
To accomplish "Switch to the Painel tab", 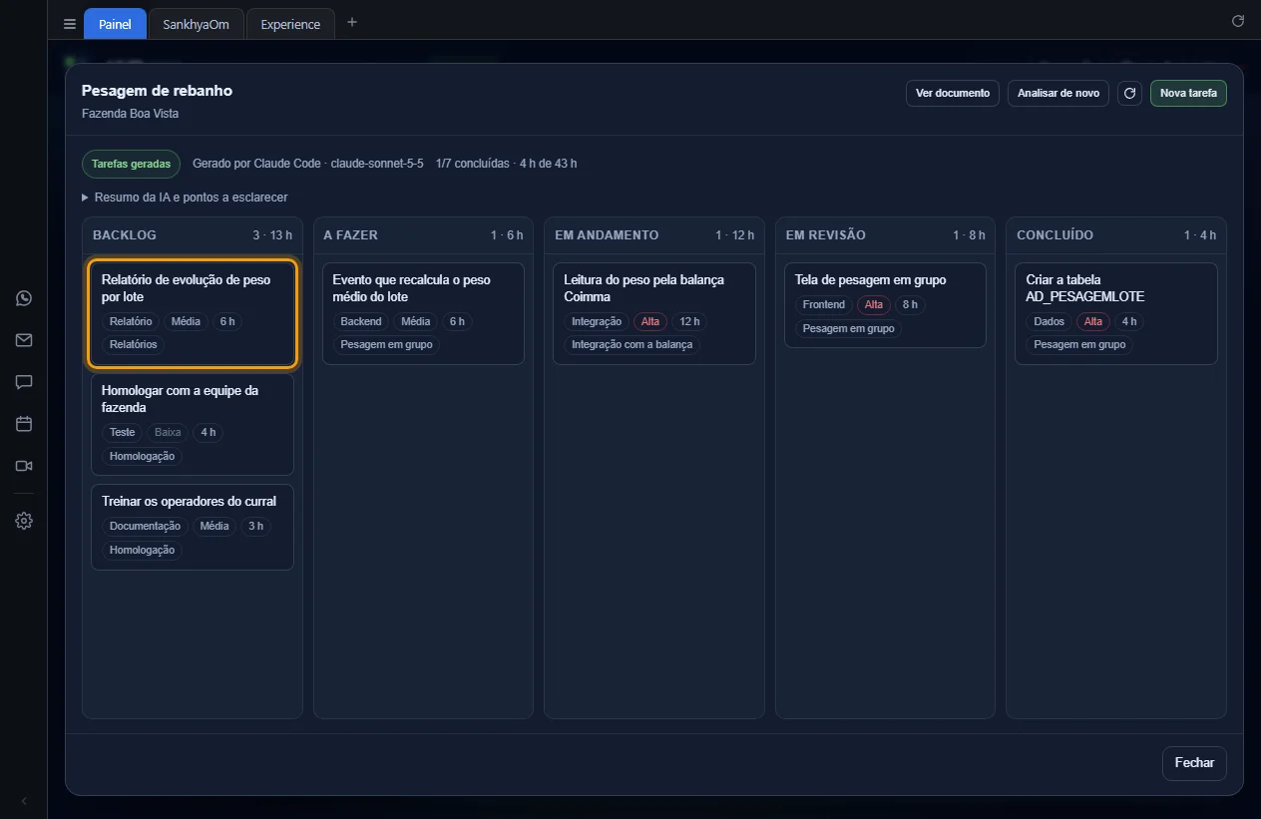I will point(115,24).
